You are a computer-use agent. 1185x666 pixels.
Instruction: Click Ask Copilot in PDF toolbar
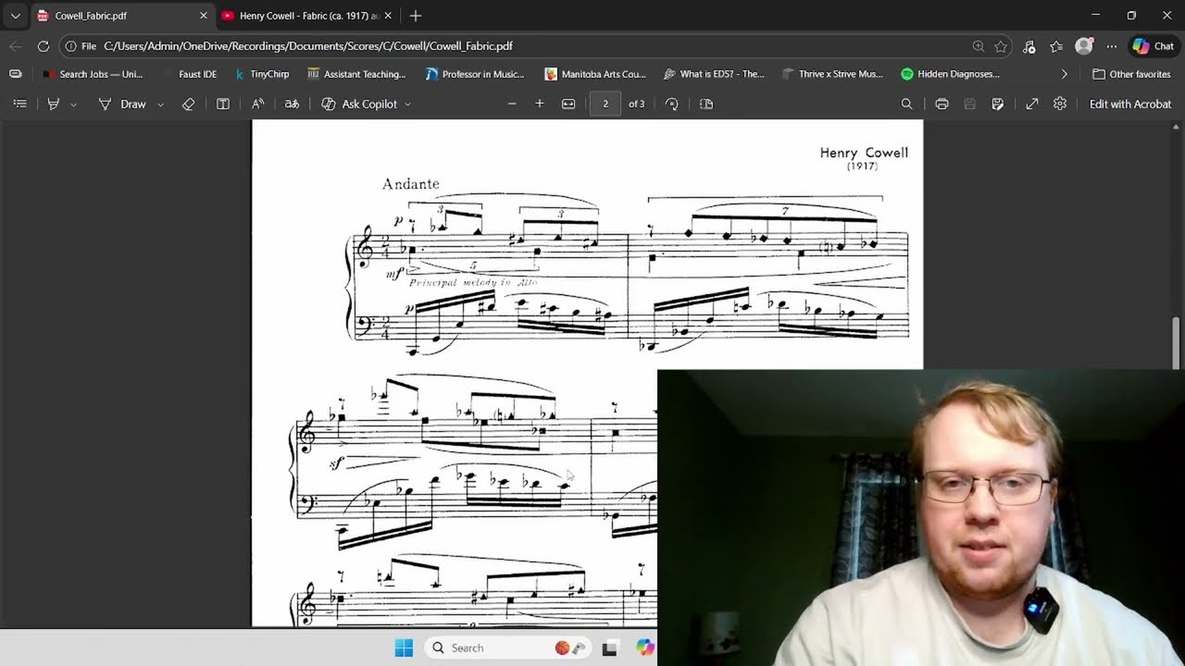pyautogui.click(x=359, y=105)
